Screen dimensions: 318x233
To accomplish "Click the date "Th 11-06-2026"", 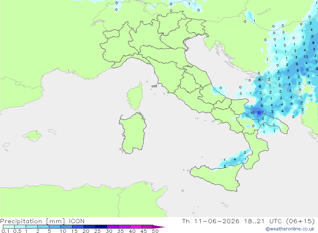I will [211, 221].
